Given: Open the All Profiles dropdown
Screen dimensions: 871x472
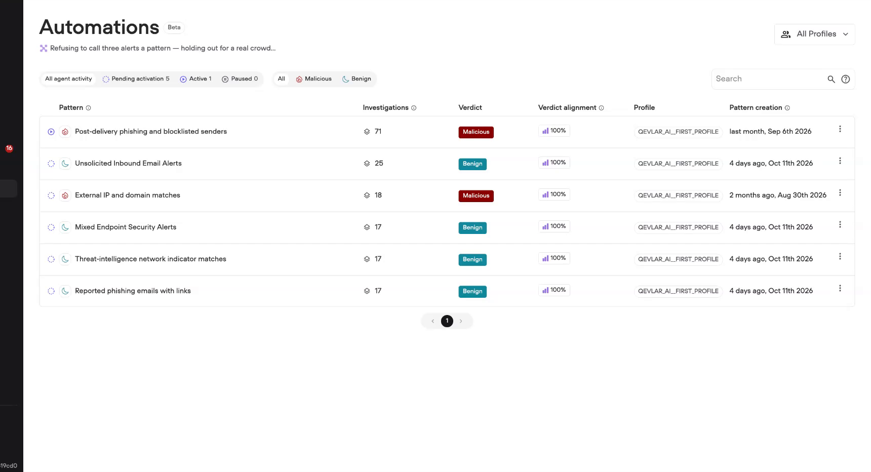Looking at the screenshot, I should coord(814,34).
